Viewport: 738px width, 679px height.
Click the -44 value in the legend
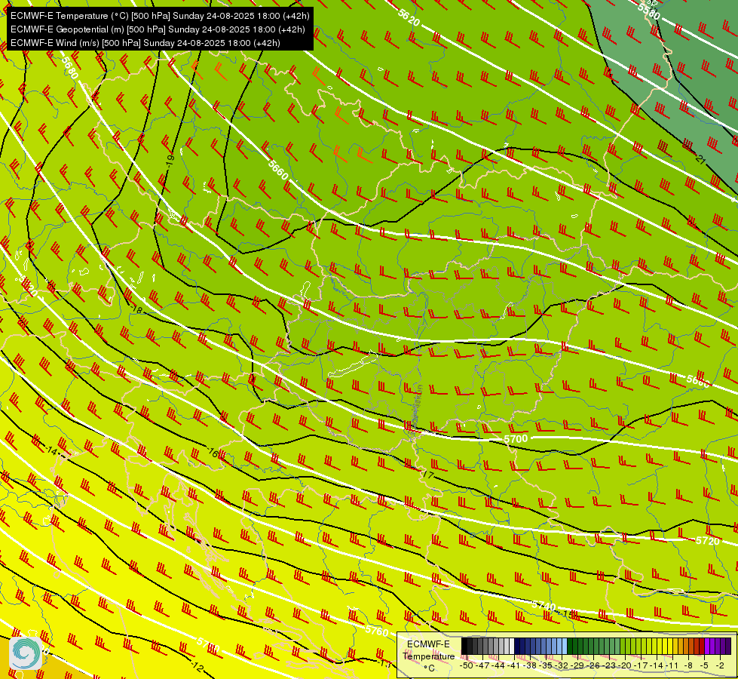coord(498,665)
